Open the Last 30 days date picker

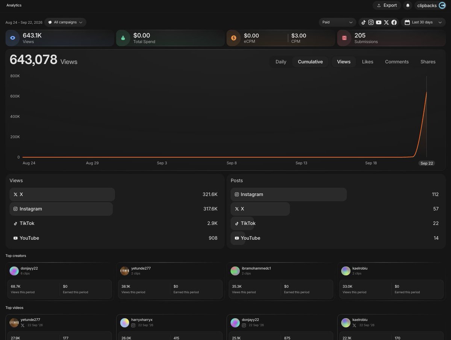click(x=423, y=22)
